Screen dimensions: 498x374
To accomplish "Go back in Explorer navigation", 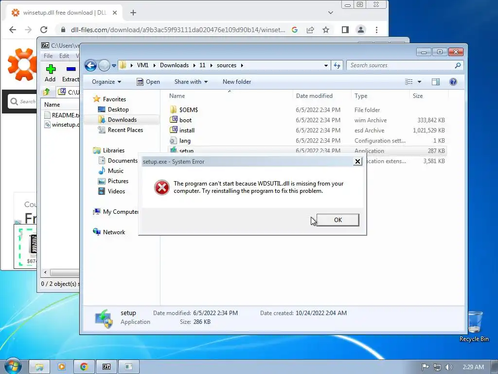I will 90,66.
